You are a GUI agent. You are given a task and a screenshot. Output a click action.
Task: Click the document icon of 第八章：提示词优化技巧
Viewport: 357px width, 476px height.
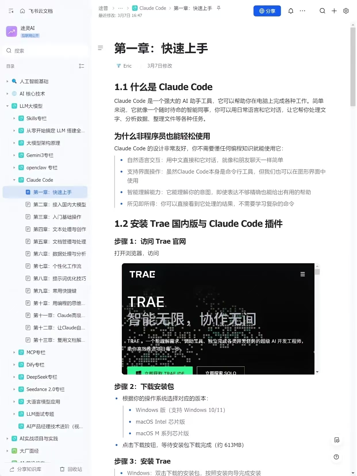click(28, 279)
